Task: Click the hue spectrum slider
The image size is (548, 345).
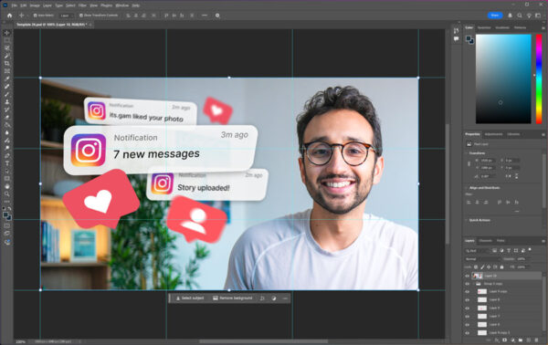Action: pos(539,78)
